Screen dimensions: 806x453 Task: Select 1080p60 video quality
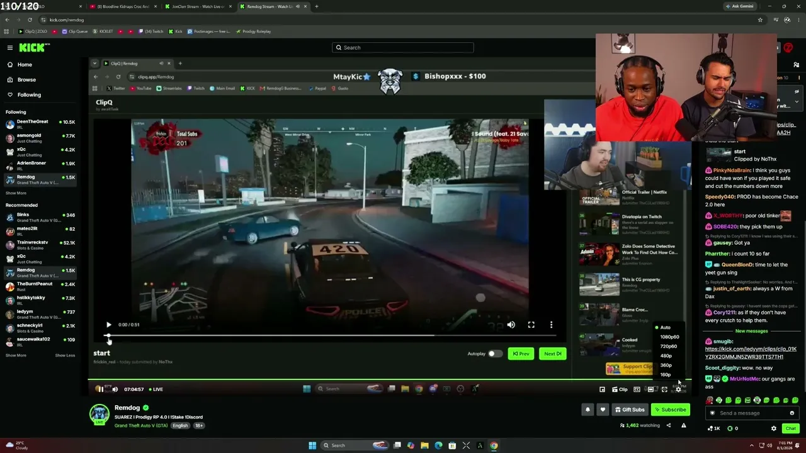669,337
